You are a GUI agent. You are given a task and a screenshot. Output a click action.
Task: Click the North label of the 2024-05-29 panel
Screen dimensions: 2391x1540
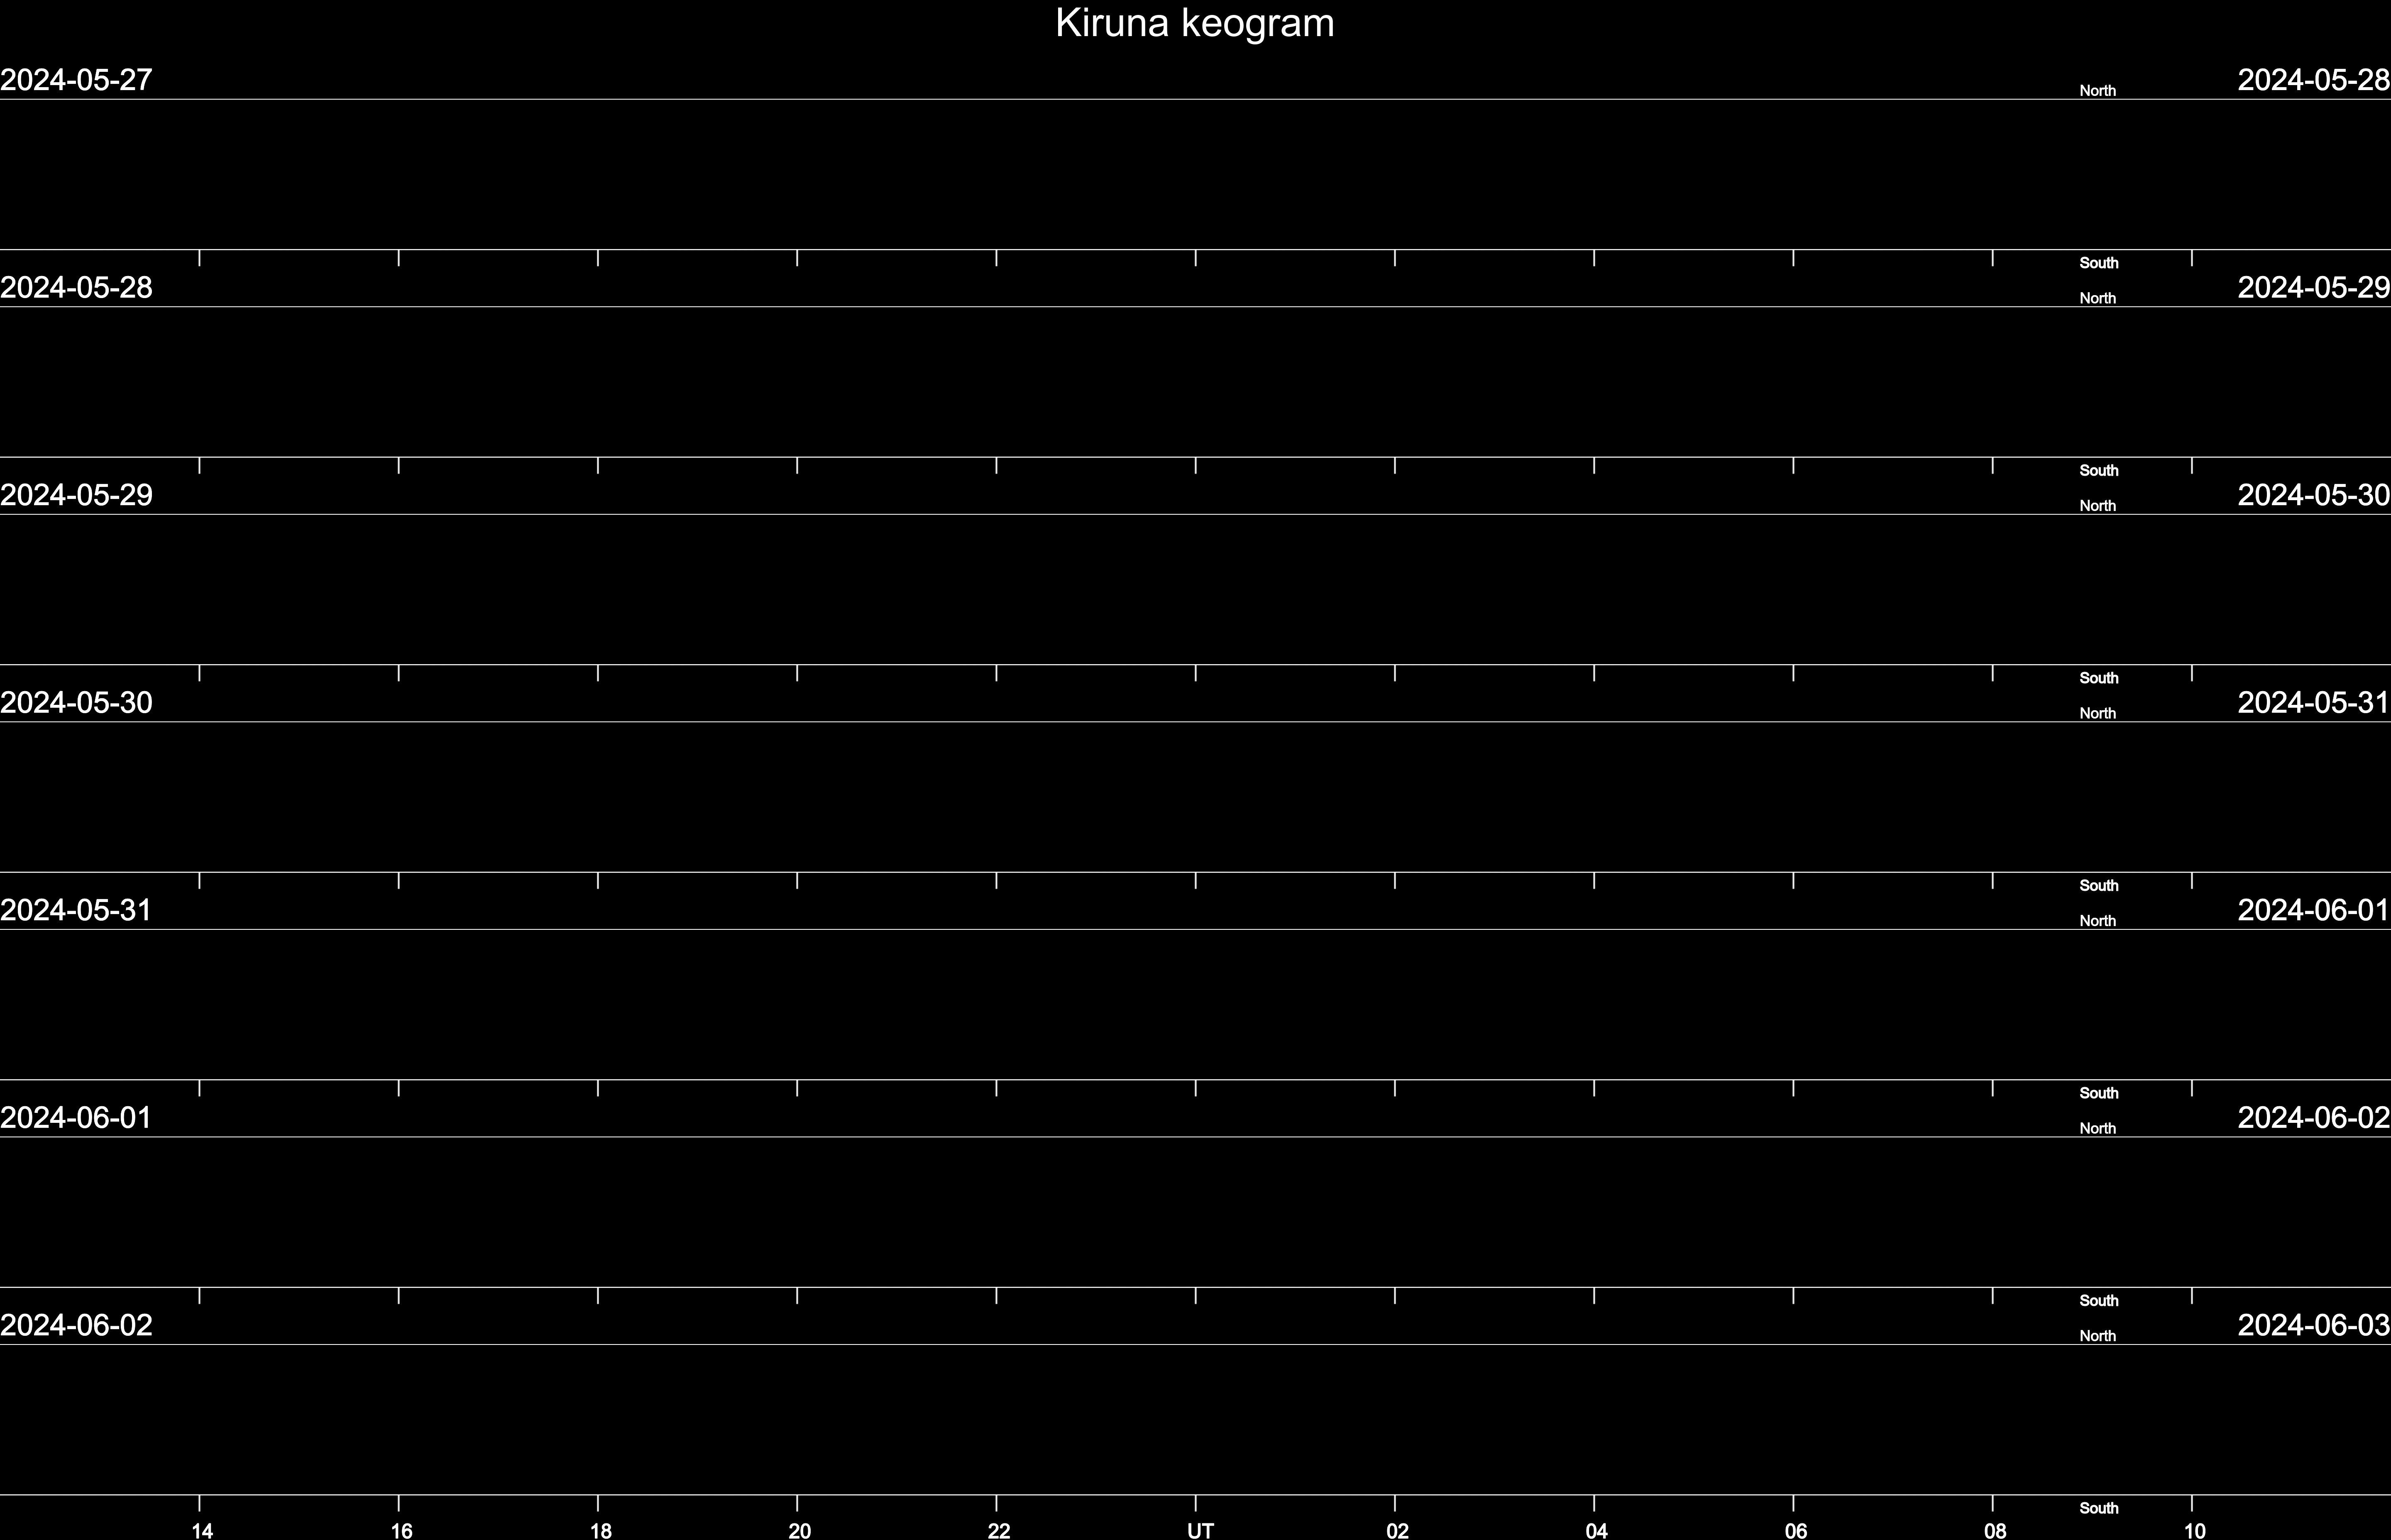[2097, 506]
